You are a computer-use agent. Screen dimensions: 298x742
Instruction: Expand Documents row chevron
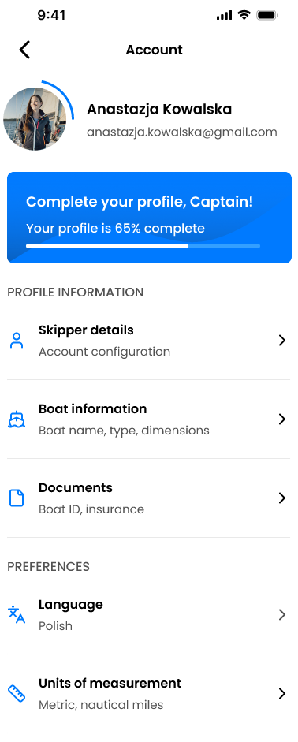click(282, 498)
